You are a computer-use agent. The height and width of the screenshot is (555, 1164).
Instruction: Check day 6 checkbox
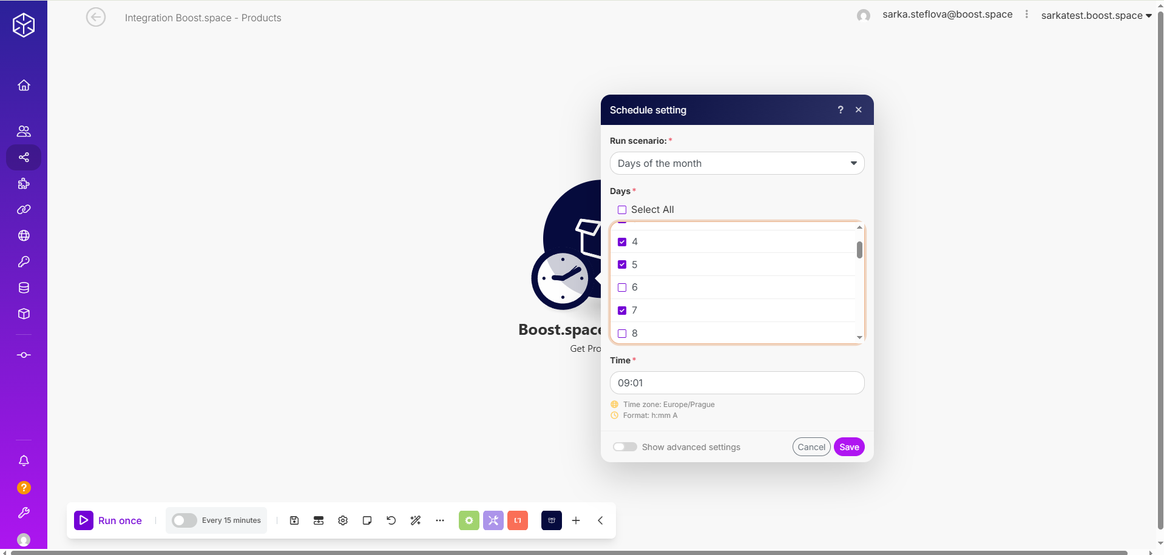[x=622, y=288]
